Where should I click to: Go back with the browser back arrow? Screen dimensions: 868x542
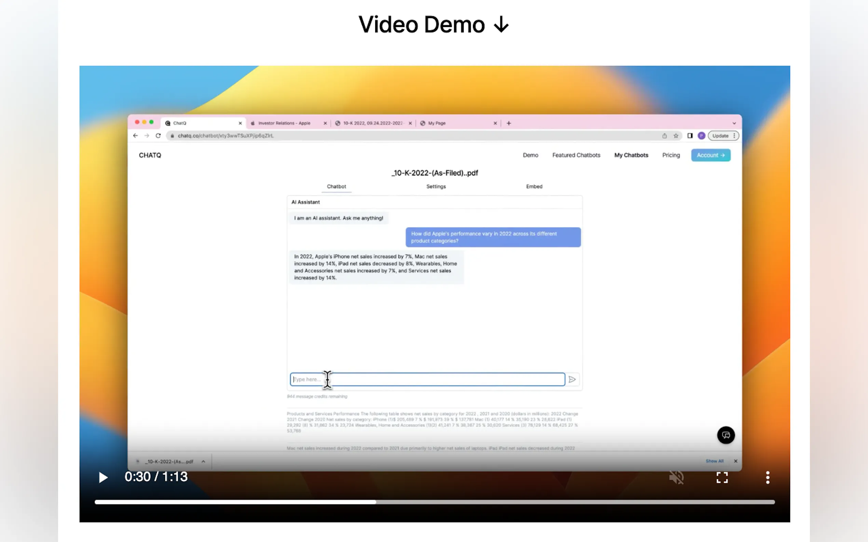coord(135,135)
